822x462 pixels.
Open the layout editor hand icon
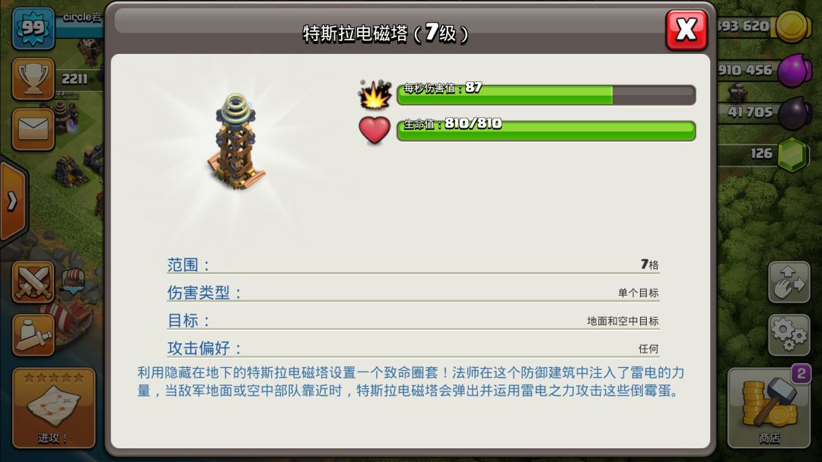(789, 282)
